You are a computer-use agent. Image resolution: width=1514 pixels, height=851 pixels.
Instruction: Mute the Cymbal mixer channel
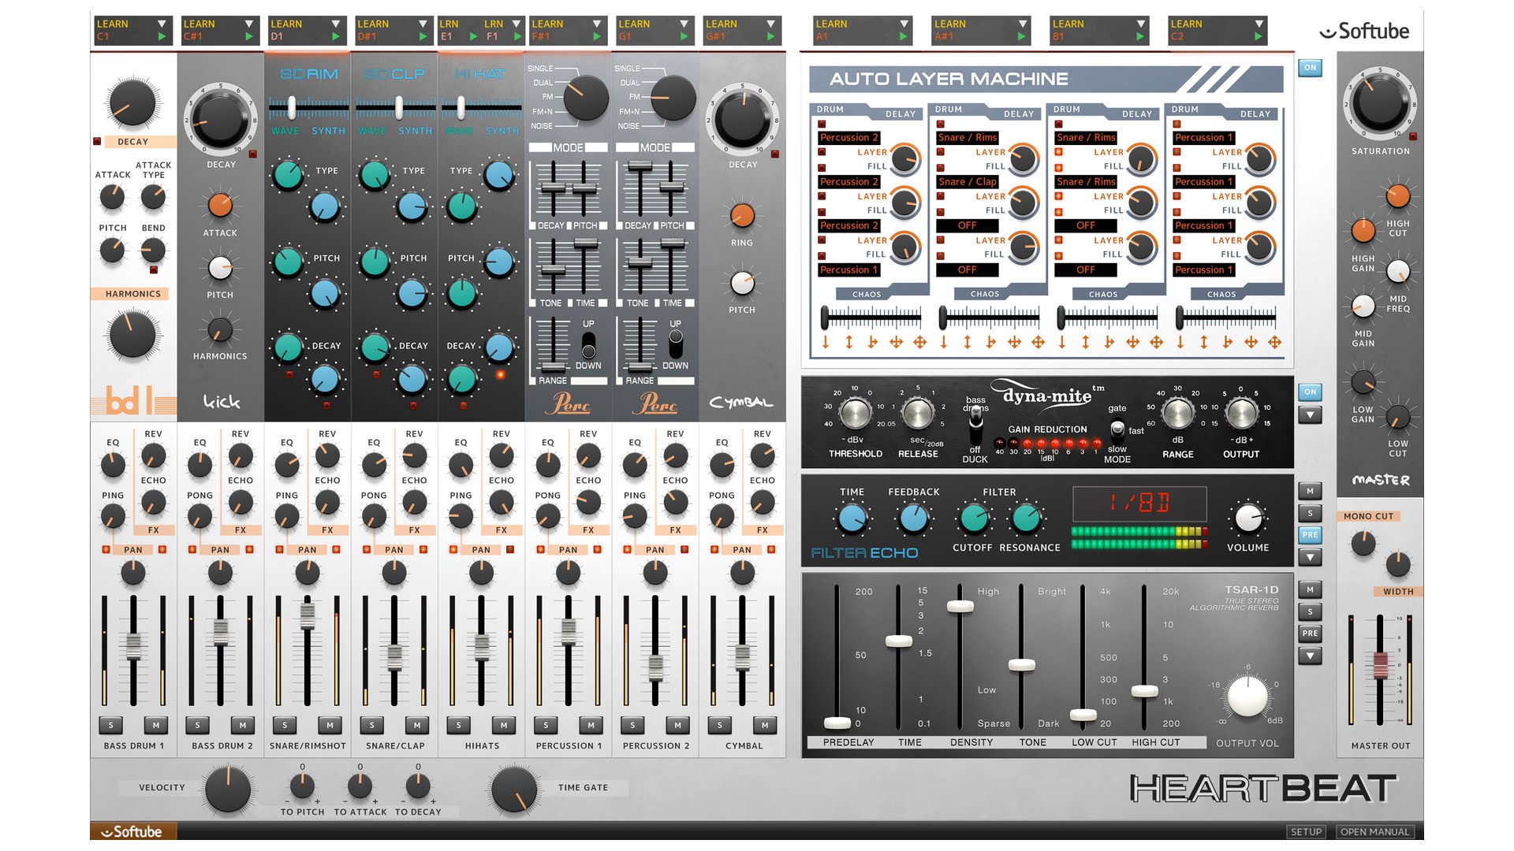(x=765, y=725)
